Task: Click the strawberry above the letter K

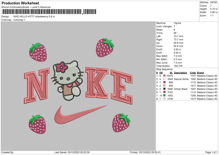Action: click(x=105, y=48)
